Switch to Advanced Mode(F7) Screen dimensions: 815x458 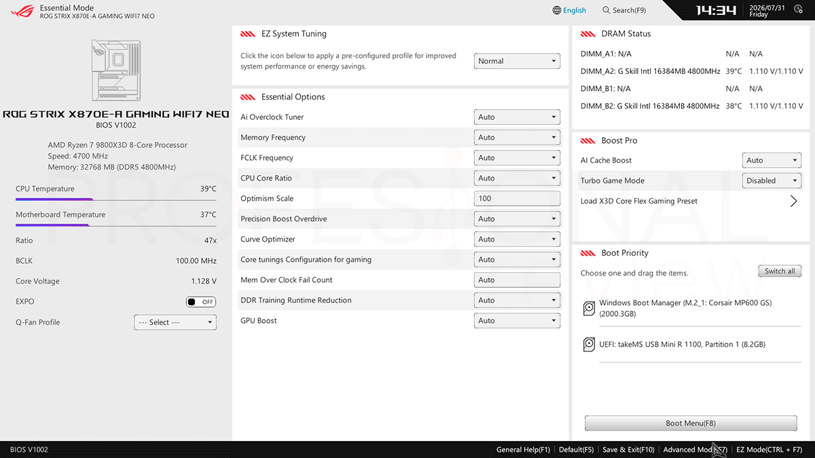coord(695,450)
